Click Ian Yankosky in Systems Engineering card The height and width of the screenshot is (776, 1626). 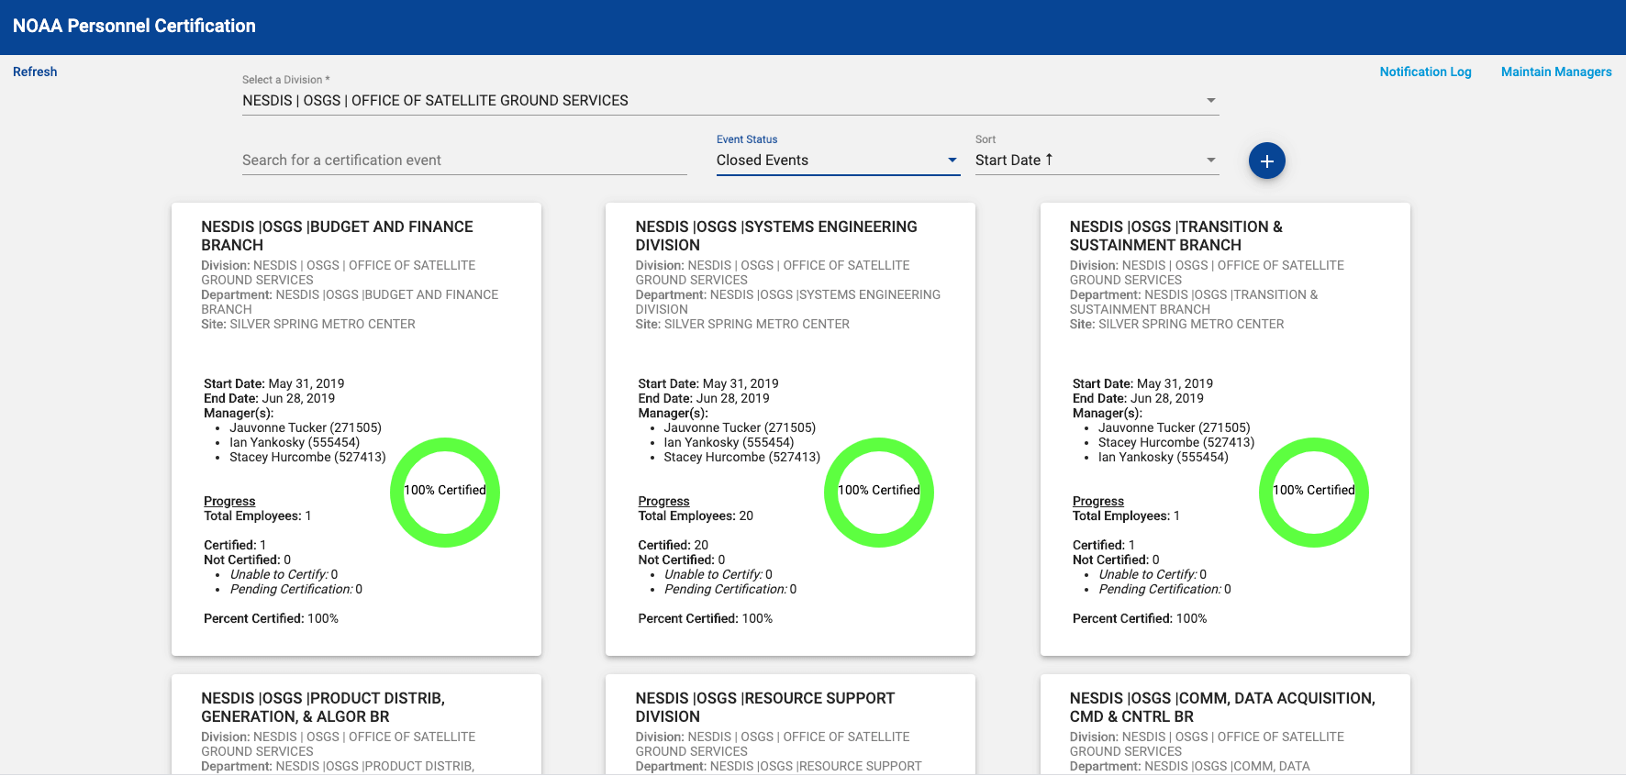[x=729, y=442]
